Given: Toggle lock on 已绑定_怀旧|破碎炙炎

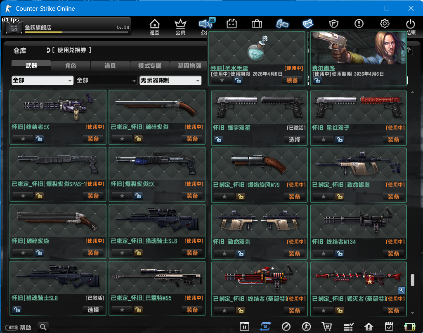Looking at the screenshot, I should pyautogui.click(x=138, y=139).
